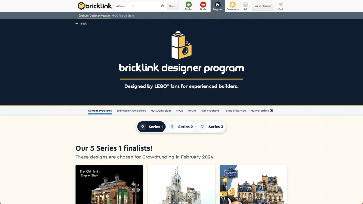Click the back arrow above the banner
Screen dimensions: 363x204
click(x=77, y=23)
